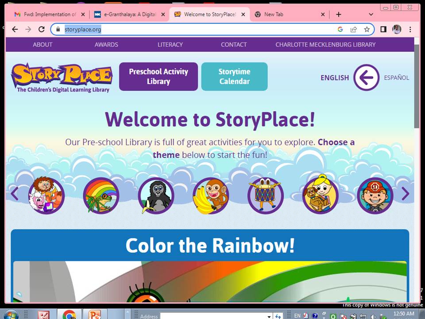The image size is (425, 319).
Task: Switch language to Español
Action: (x=396, y=78)
